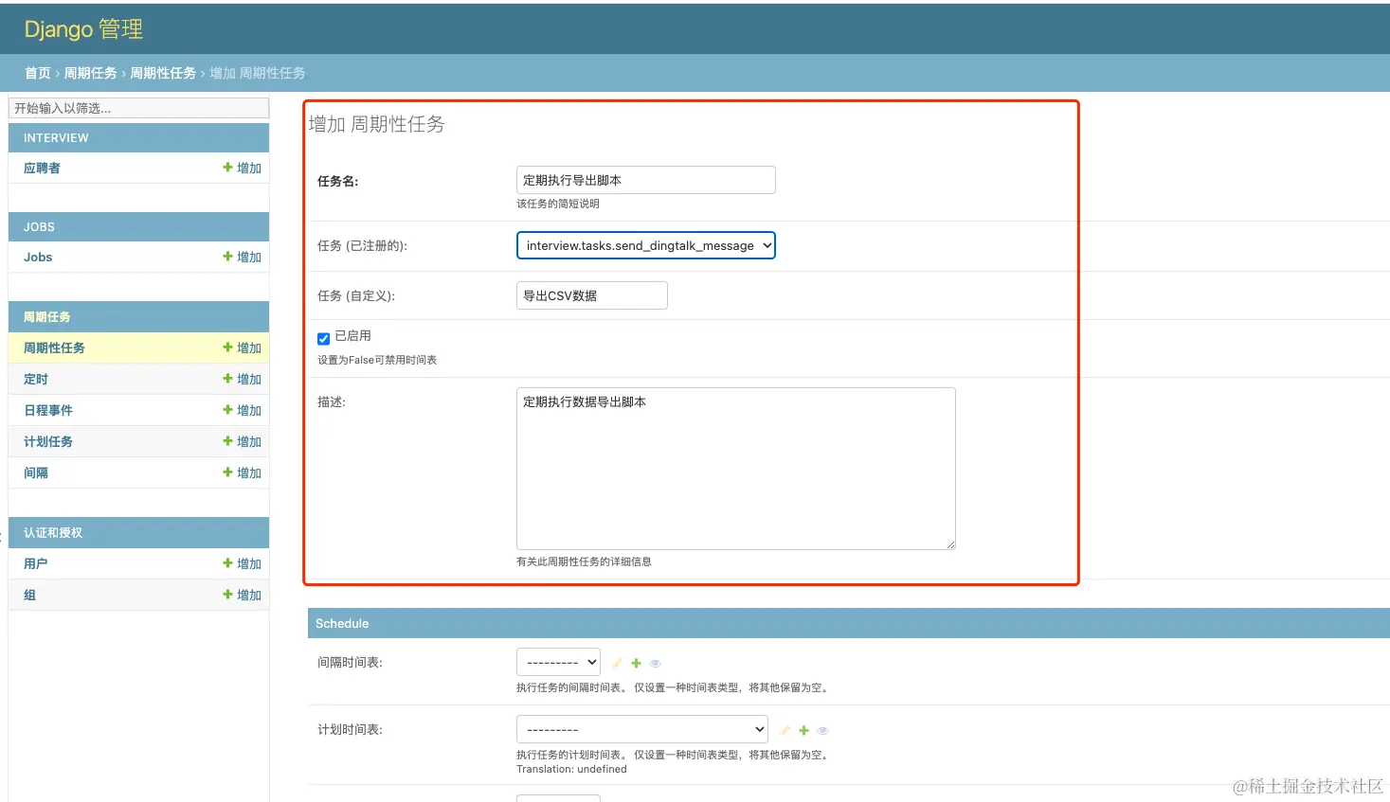Click the plus add icon for 组
Screen dimensions: 1390x802
[227, 595]
